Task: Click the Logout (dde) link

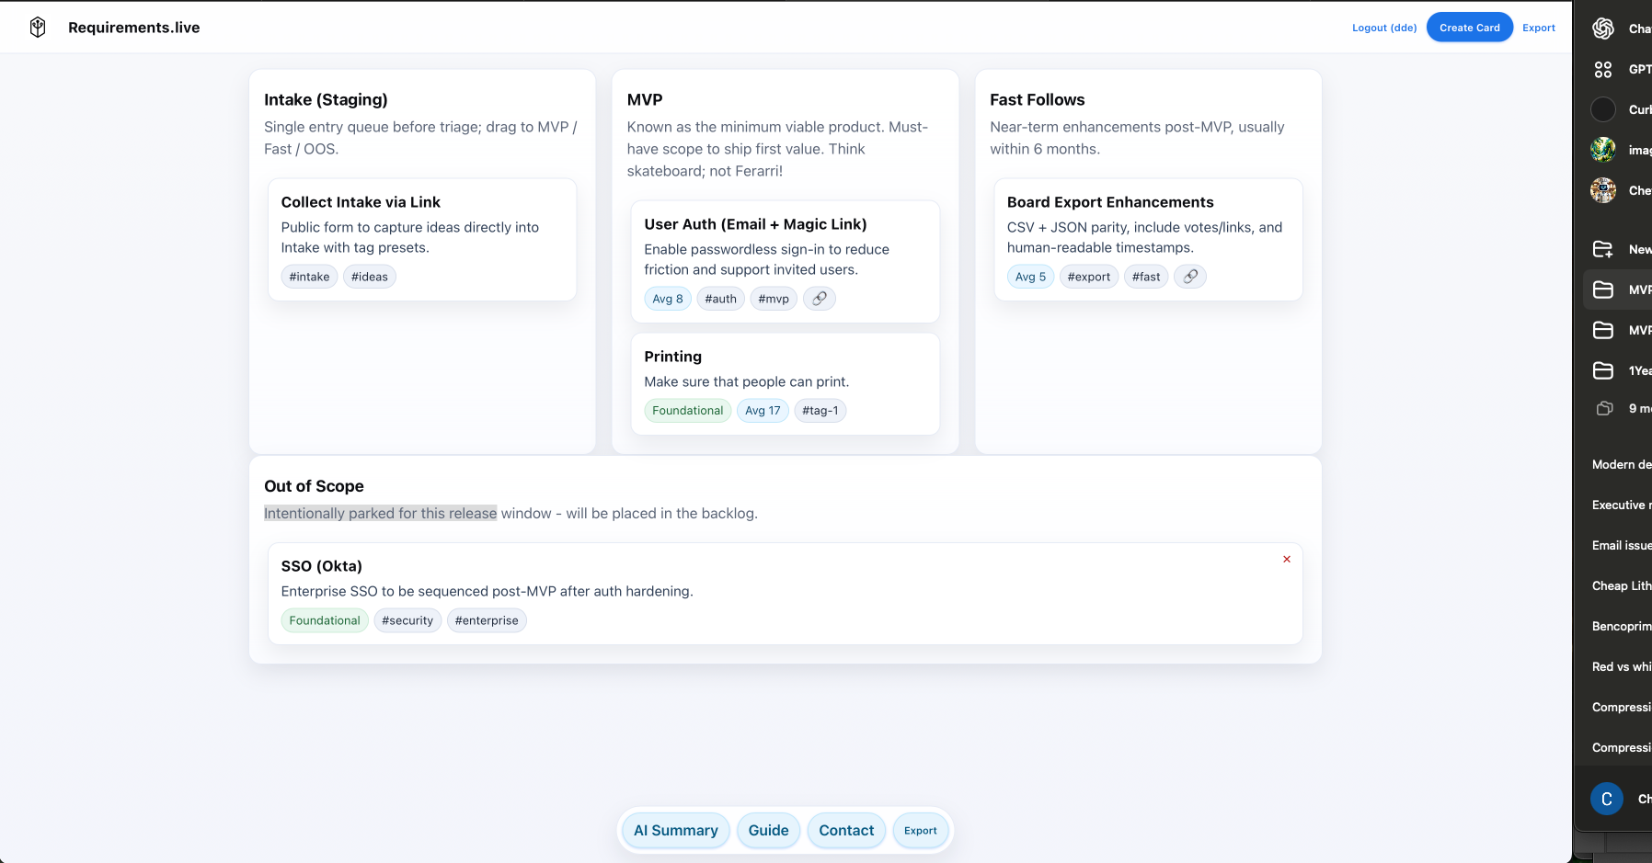Action: coord(1383,28)
